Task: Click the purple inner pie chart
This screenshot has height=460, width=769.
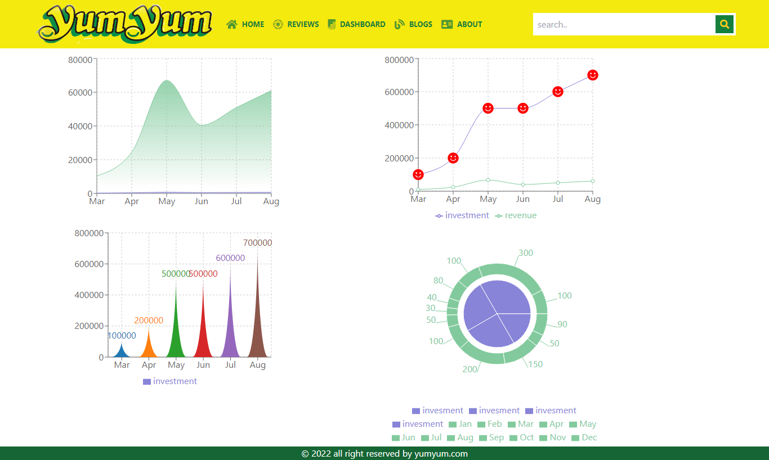Action: 497,314
